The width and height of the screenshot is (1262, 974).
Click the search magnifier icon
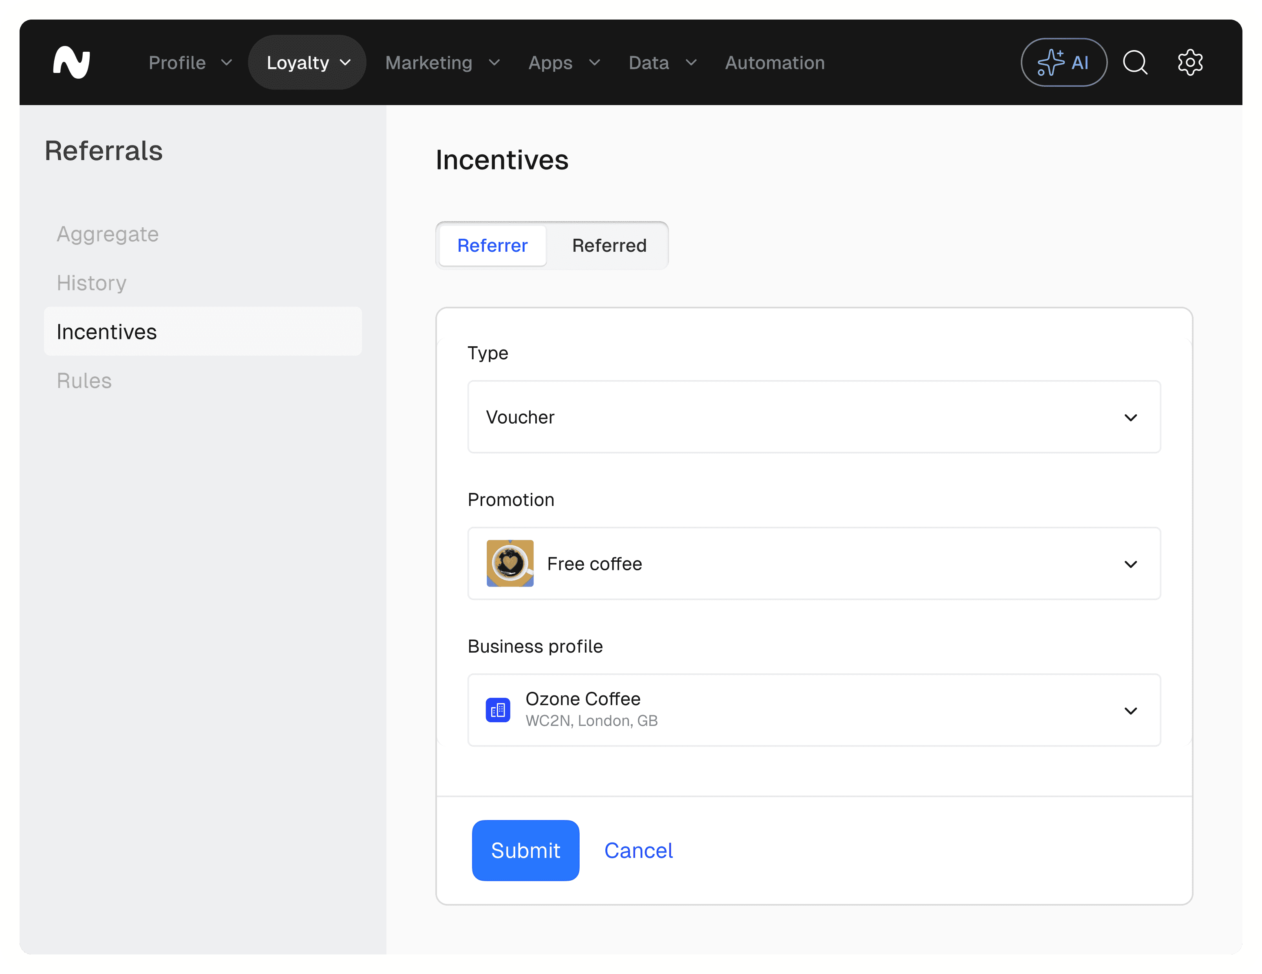(1135, 62)
